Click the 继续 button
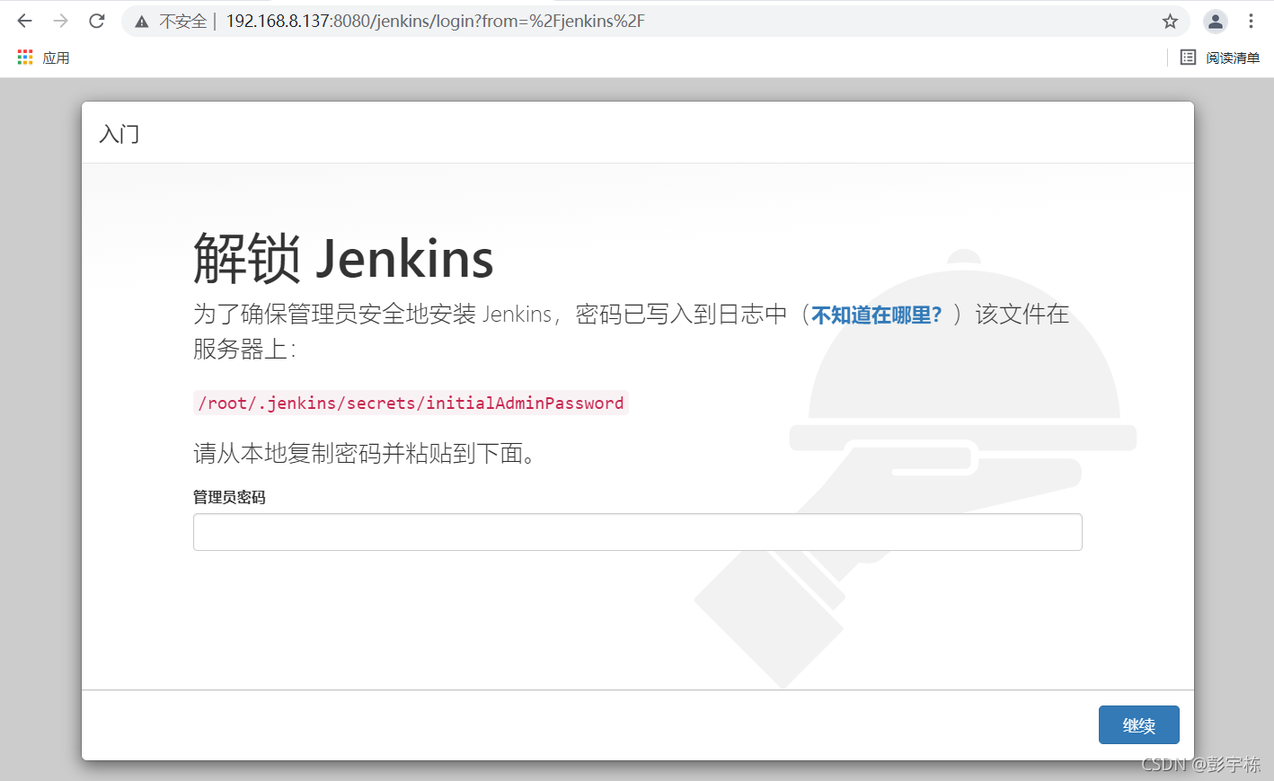Image resolution: width=1274 pixels, height=781 pixels. click(1138, 725)
